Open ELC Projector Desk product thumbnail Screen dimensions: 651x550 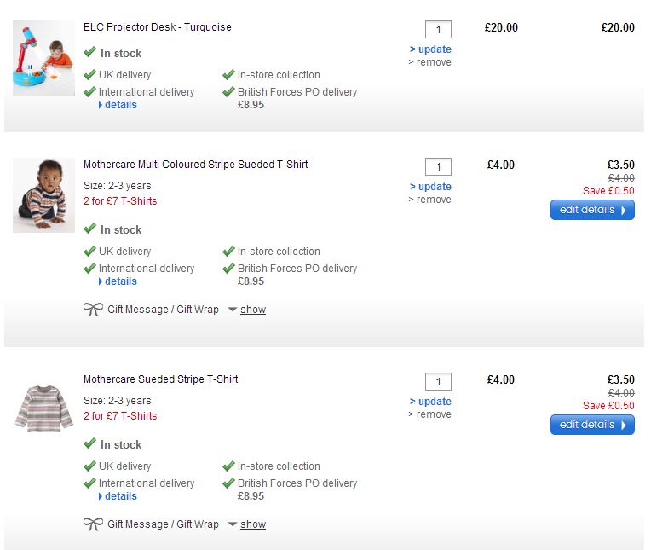pyautogui.click(x=43, y=58)
